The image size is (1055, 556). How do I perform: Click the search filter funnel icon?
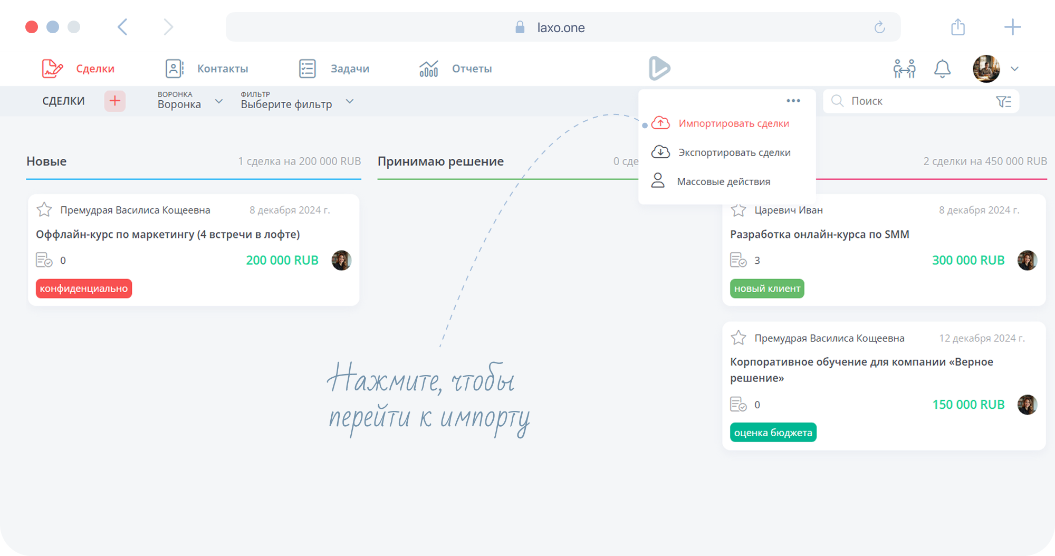pyautogui.click(x=1003, y=101)
